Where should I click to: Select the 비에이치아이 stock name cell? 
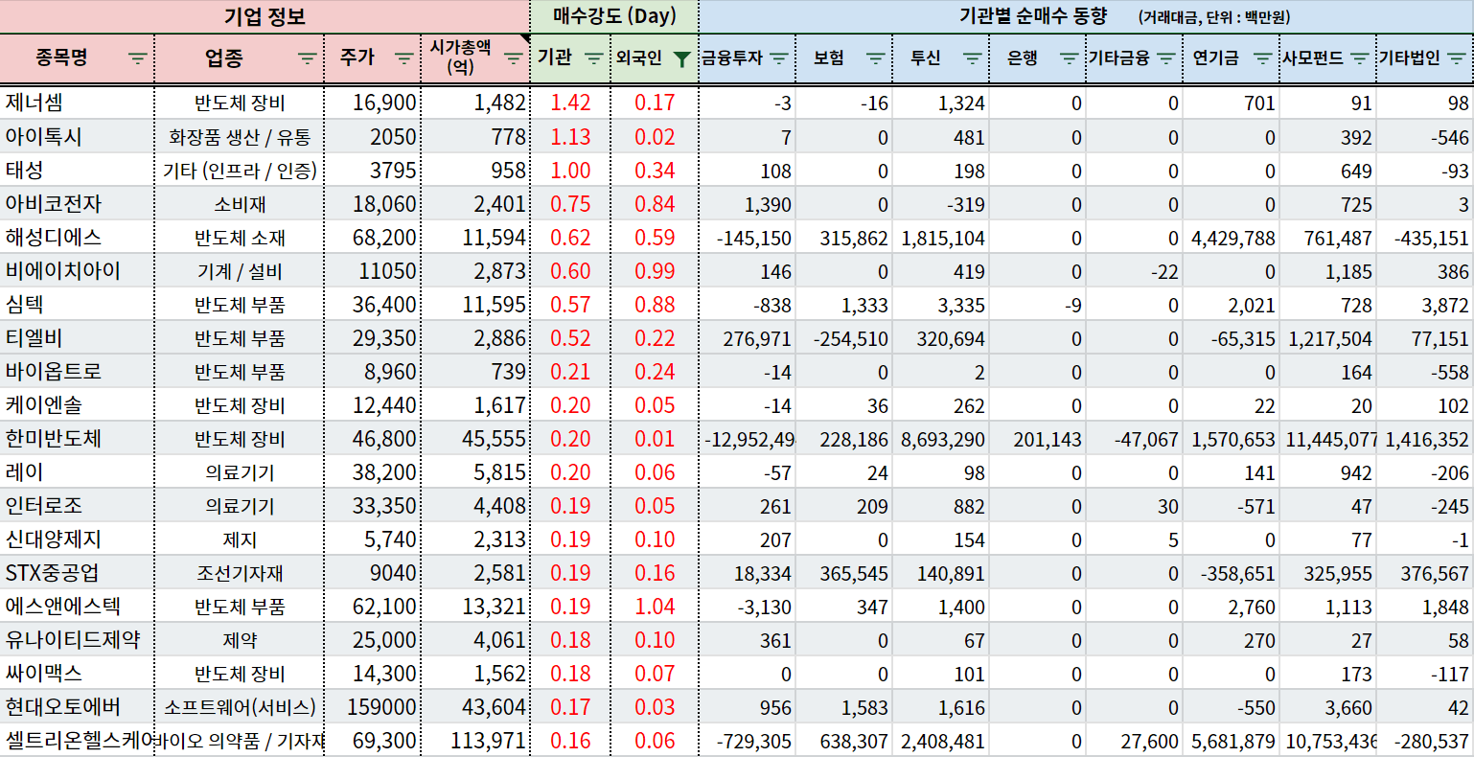[x=77, y=270]
